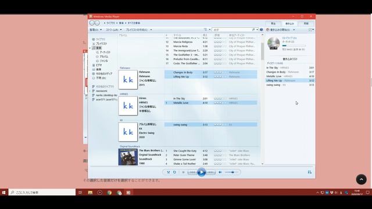Click すべての音楽 in the breadcrumb path
The height and width of the screenshot is (209, 372).
(134, 23)
